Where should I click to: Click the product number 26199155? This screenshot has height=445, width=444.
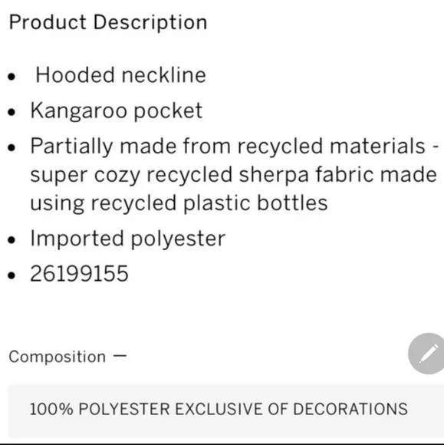79,273
